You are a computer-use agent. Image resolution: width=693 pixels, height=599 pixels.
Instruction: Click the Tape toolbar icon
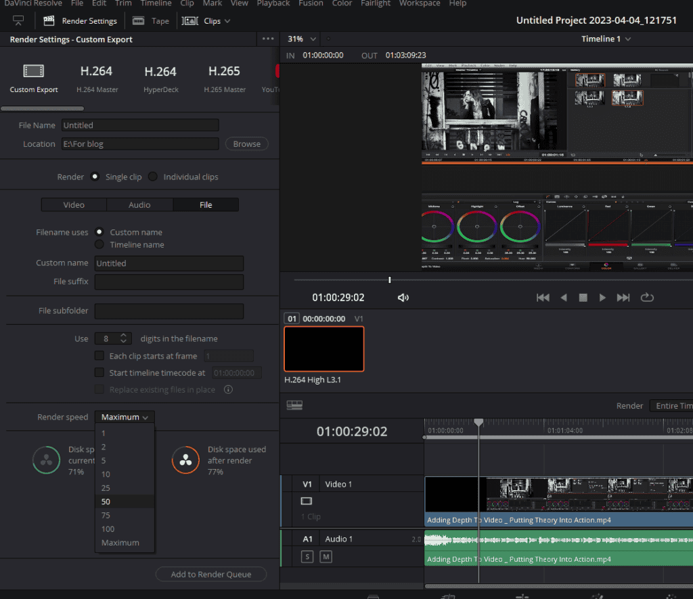pos(138,21)
